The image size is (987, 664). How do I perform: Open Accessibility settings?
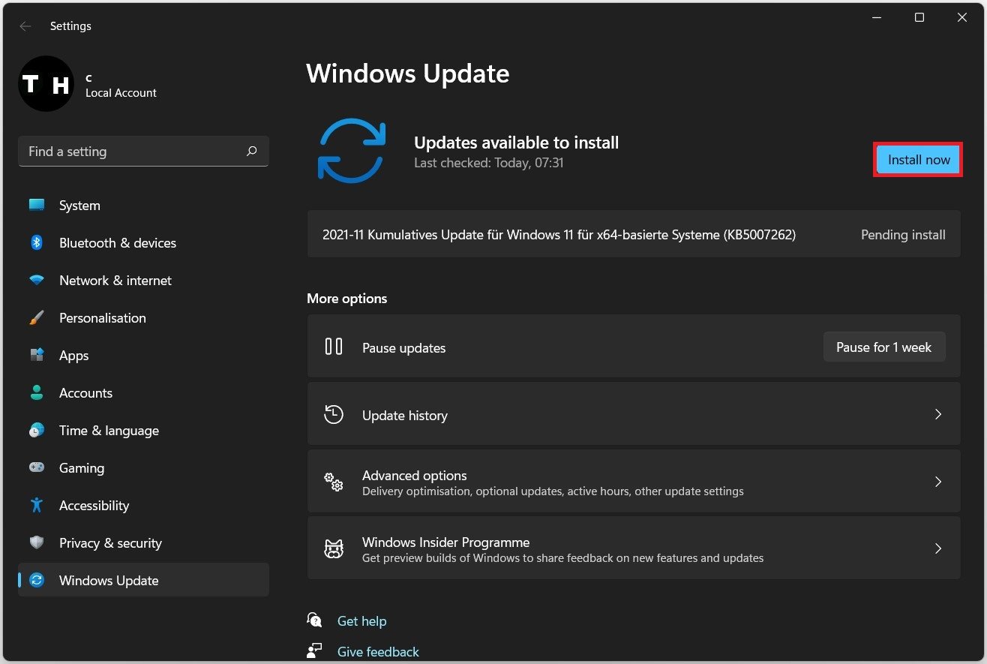pyautogui.click(x=143, y=506)
